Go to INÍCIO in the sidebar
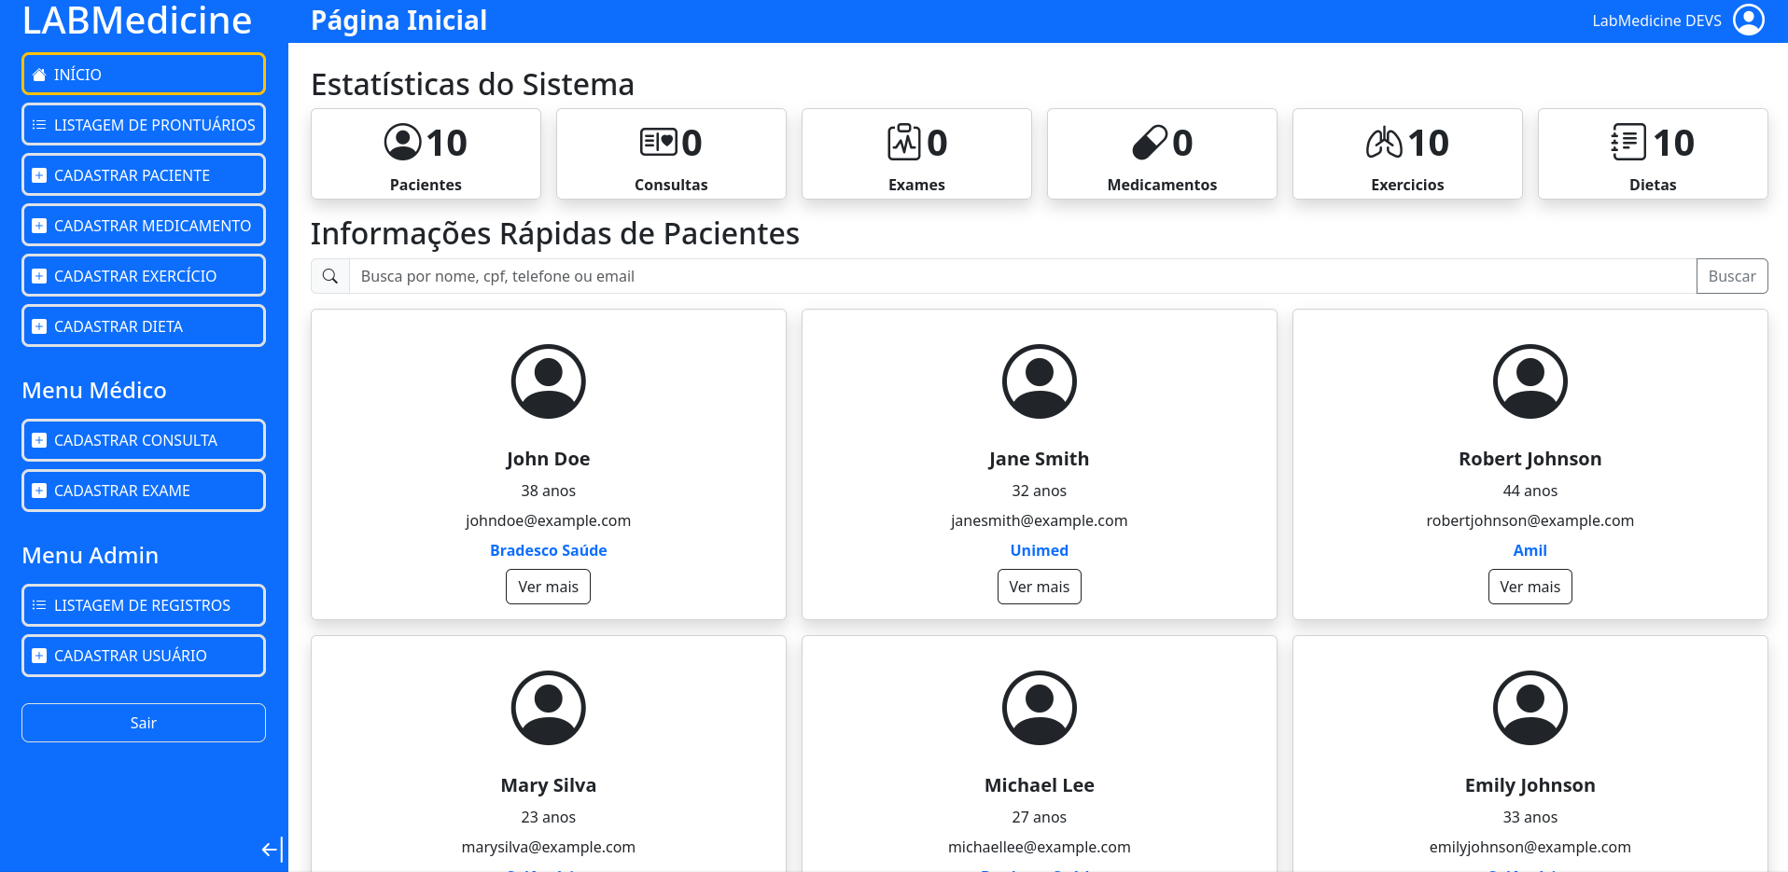 click(x=144, y=75)
